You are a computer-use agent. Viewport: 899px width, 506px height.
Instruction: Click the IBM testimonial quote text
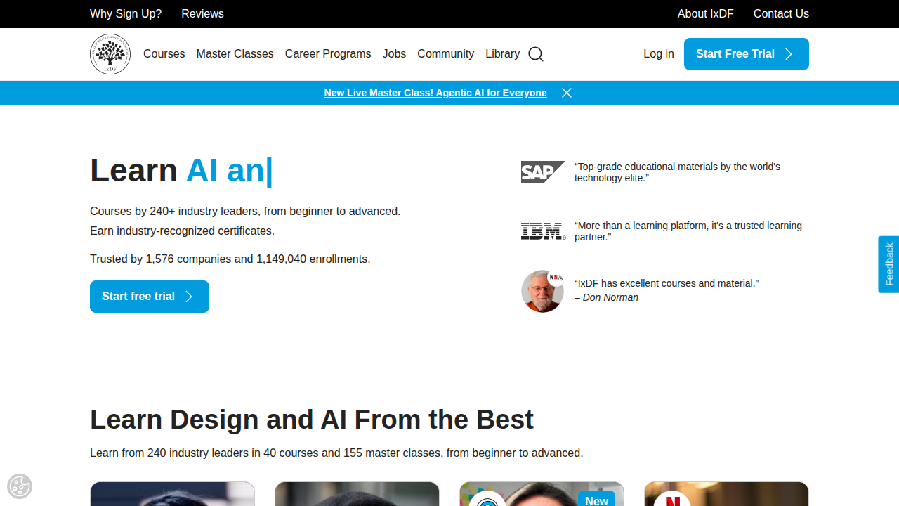688,231
